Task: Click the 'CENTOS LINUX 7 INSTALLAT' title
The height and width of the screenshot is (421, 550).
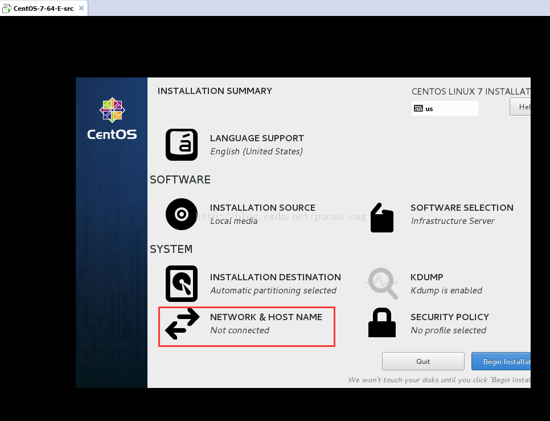Action: click(x=471, y=92)
